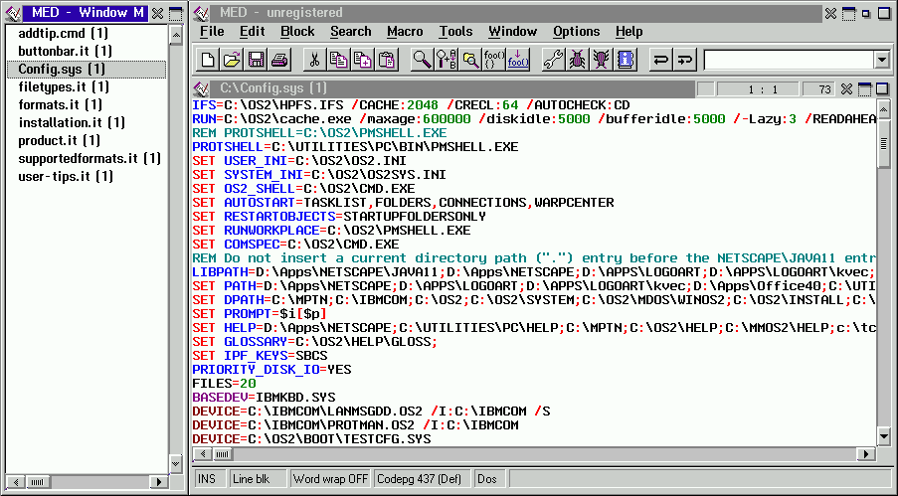
Task: Open Find with the magnifying glass icon
Action: [422, 60]
